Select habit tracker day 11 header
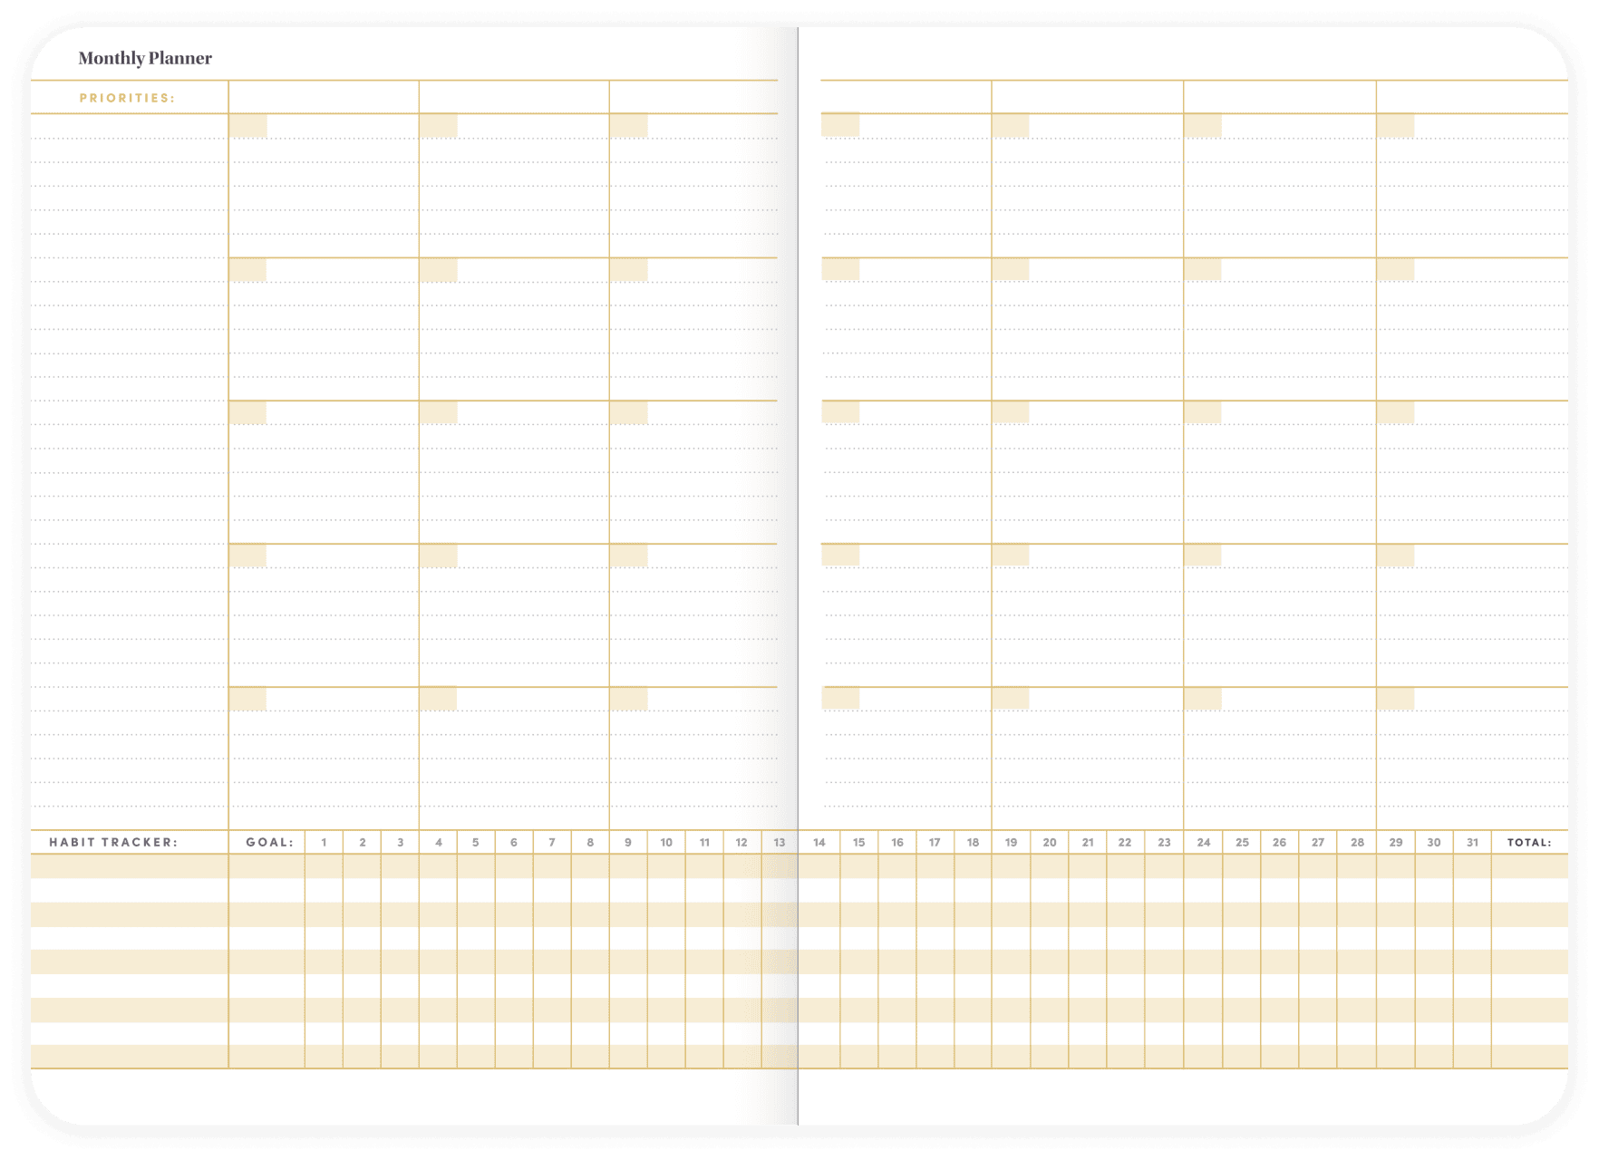1599x1160 pixels. point(704,842)
